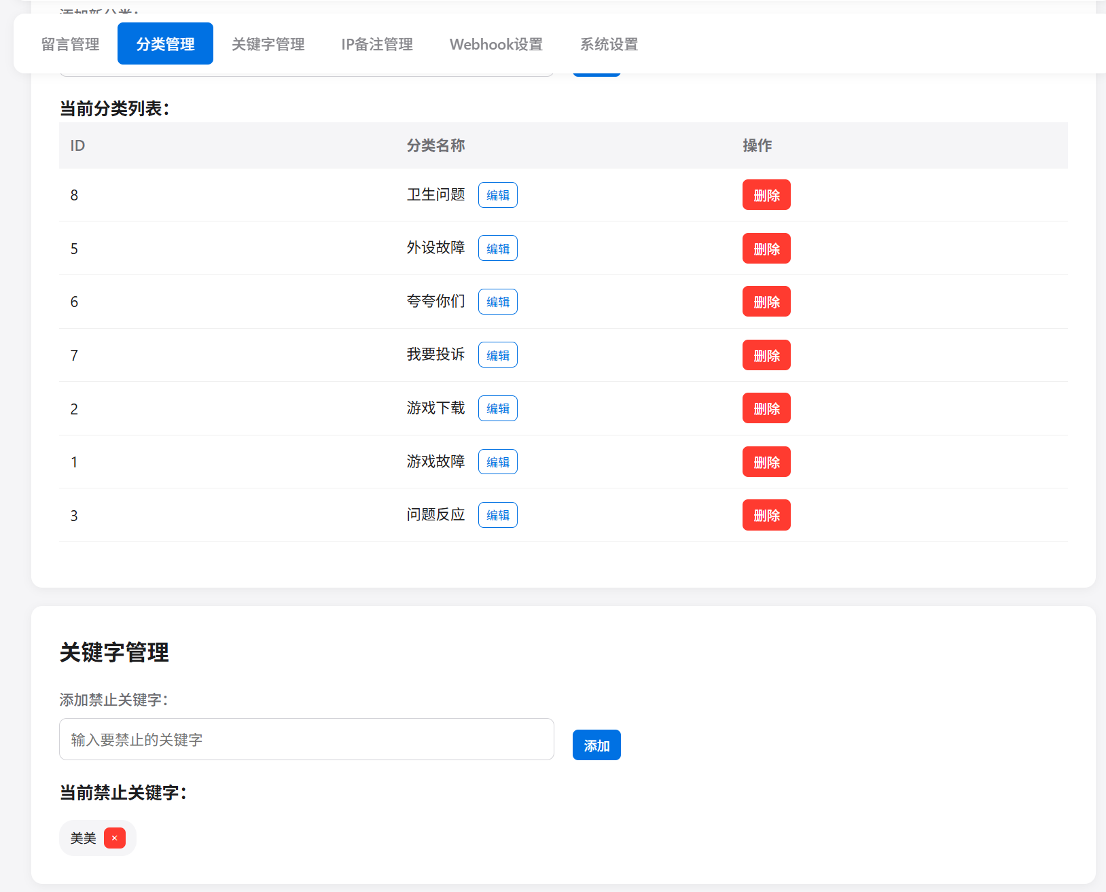This screenshot has width=1106, height=892.
Task: Delete the 问题反应 category
Action: point(766,514)
